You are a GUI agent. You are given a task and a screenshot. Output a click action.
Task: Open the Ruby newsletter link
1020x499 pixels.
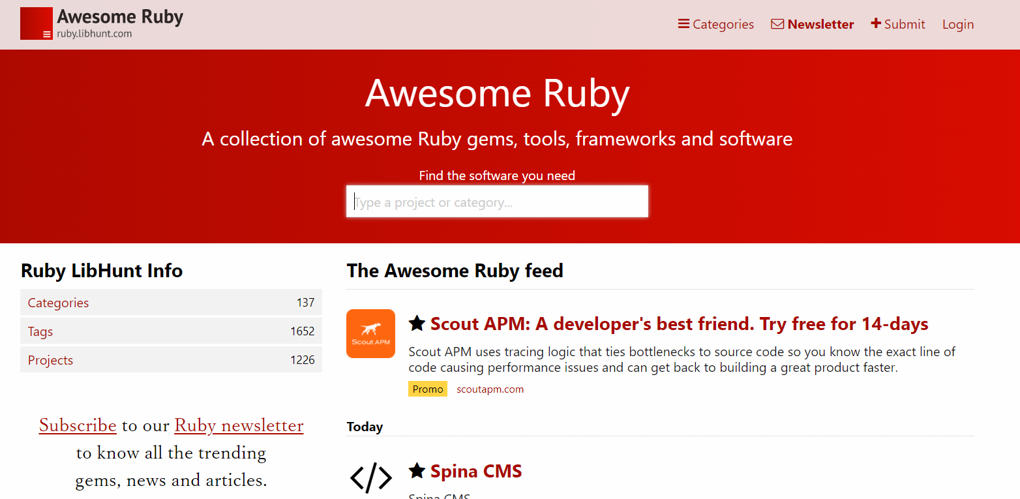coord(239,425)
